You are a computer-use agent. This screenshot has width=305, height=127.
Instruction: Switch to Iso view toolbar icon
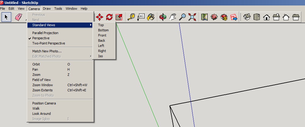[247, 17]
